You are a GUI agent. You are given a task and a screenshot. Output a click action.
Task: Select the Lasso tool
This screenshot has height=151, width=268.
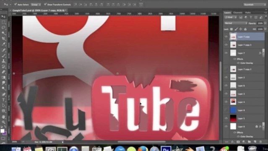(x=3, y=28)
